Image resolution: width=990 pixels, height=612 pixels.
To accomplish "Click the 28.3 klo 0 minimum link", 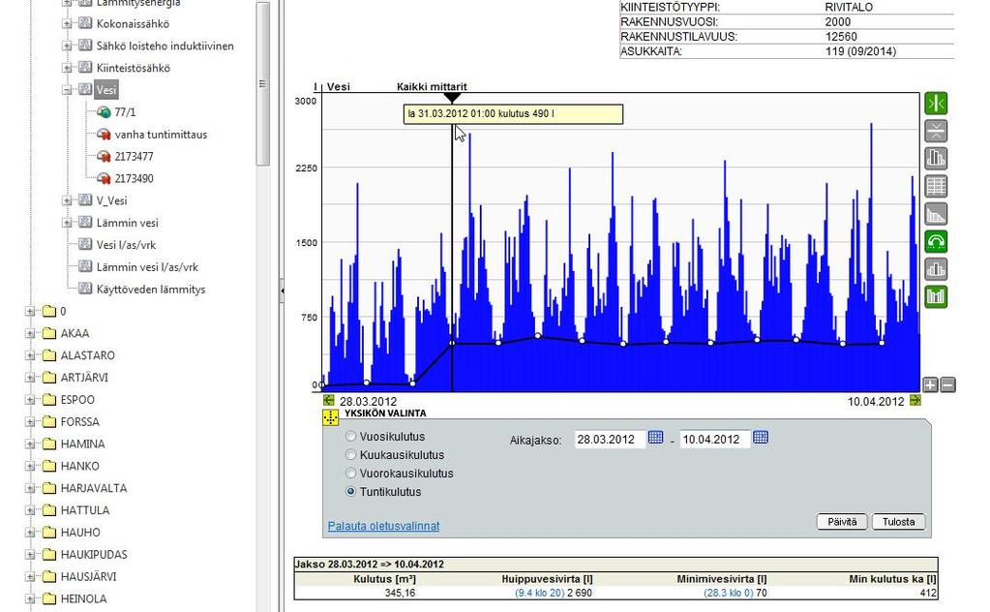I will 729,593.
